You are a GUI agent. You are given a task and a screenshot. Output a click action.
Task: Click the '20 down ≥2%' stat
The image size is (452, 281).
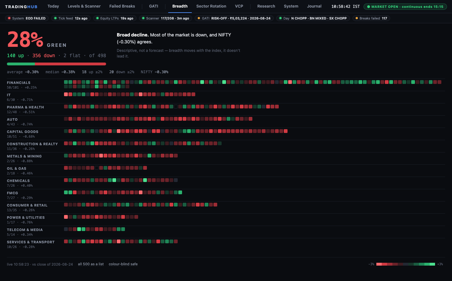tap(122, 72)
